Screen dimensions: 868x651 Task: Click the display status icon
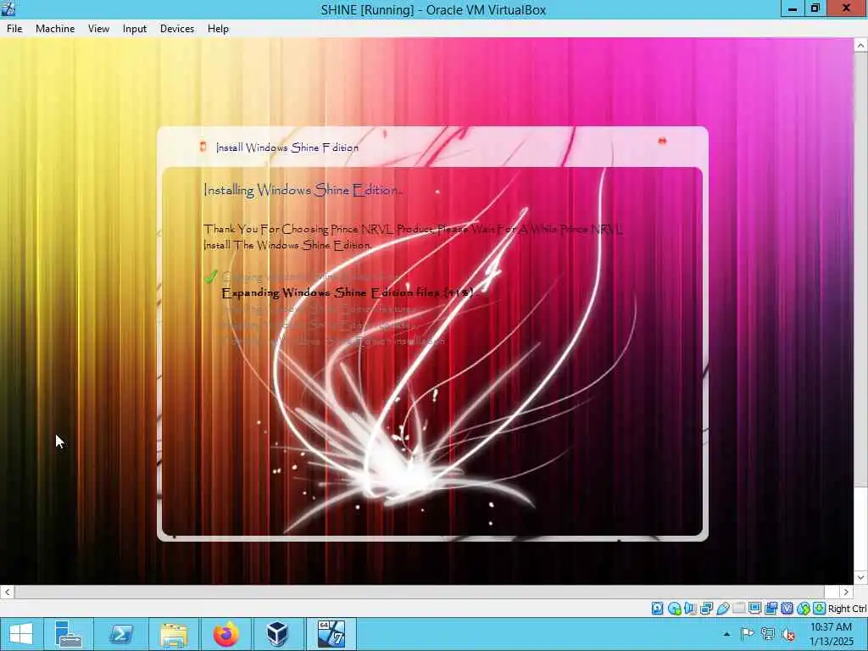tap(754, 609)
